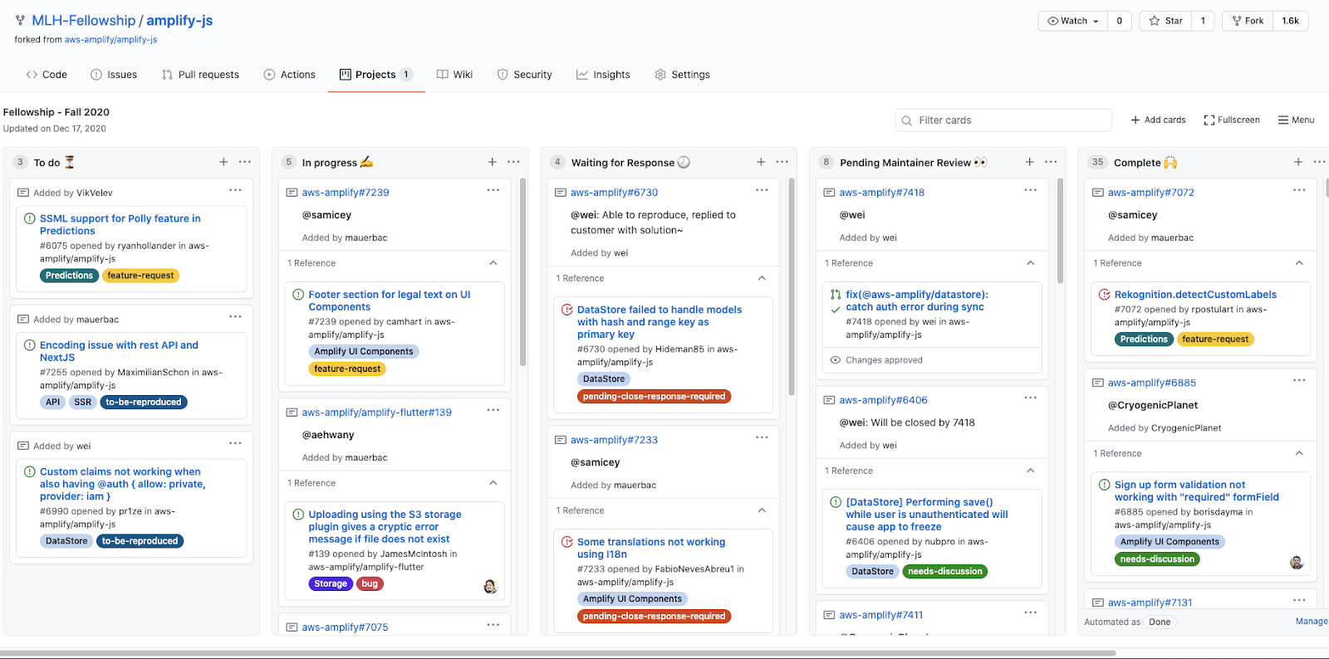
Task: Add a card to the To do column
Action: tap(223, 162)
